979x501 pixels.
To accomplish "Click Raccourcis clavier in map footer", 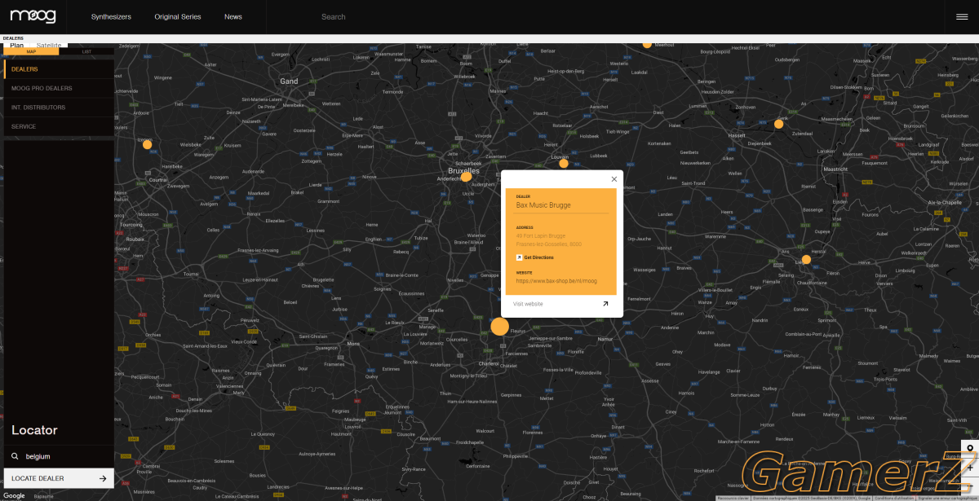I will [732, 498].
